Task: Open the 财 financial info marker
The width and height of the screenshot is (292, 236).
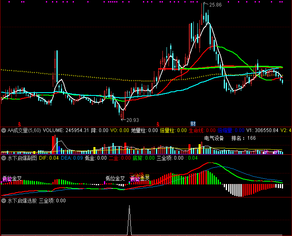Action: pos(193,123)
